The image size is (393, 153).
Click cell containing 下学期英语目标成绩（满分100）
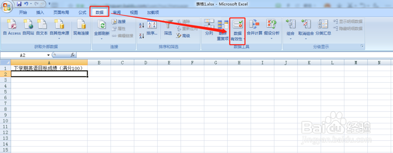tap(49, 68)
